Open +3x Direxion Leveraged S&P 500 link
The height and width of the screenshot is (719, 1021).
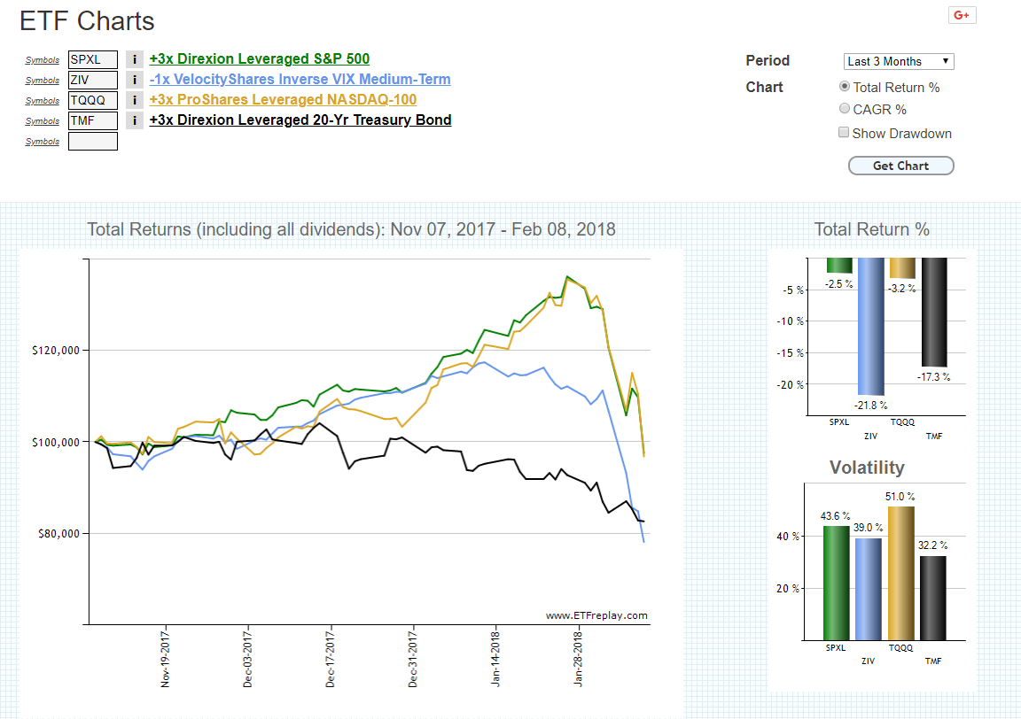click(259, 59)
